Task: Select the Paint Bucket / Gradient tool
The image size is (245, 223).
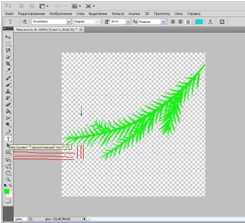Action: [8, 112]
